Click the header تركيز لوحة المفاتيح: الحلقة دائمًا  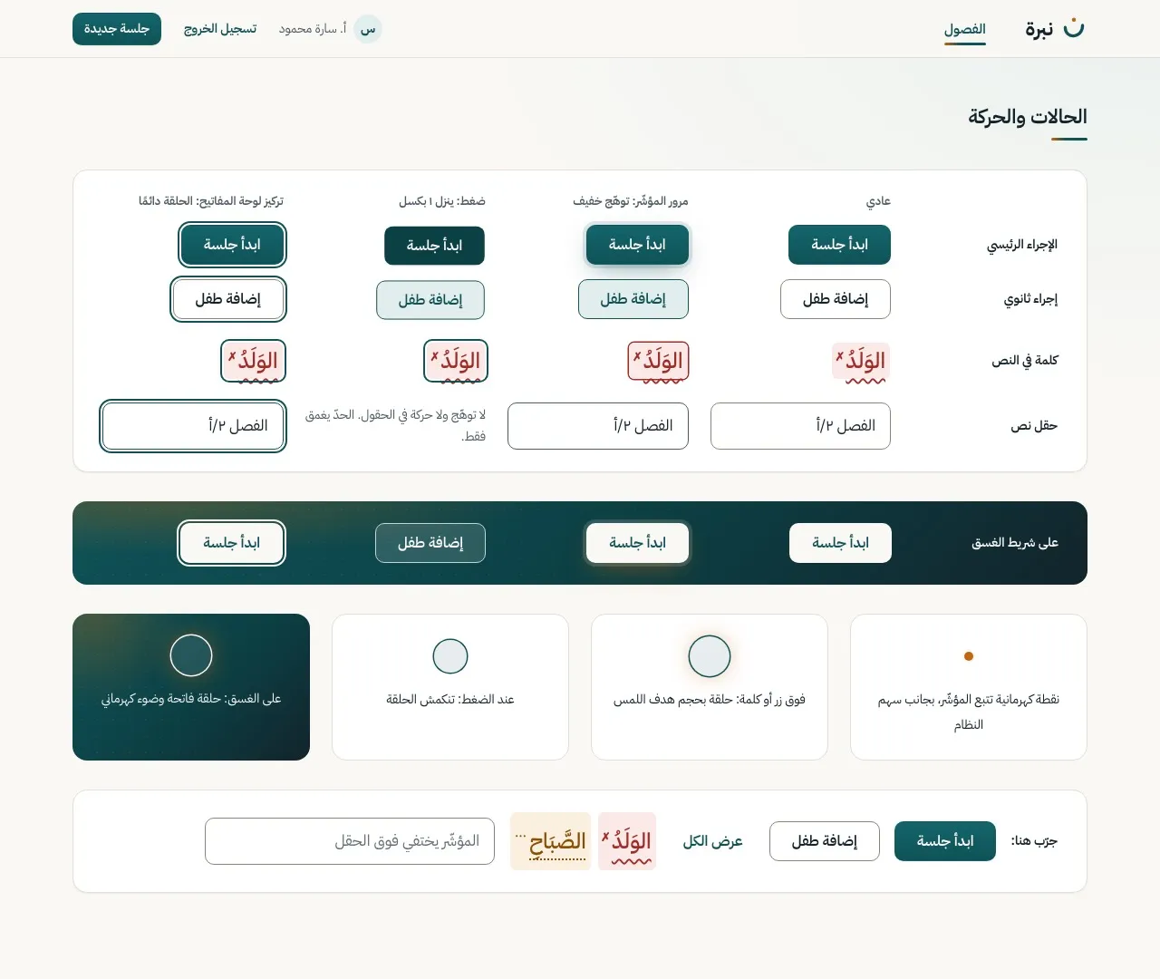pyautogui.click(x=211, y=201)
